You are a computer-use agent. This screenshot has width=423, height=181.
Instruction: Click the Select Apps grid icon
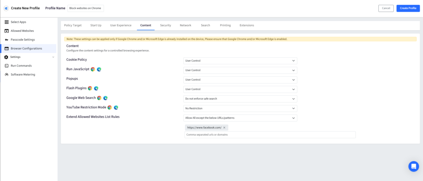click(x=7, y=22)
